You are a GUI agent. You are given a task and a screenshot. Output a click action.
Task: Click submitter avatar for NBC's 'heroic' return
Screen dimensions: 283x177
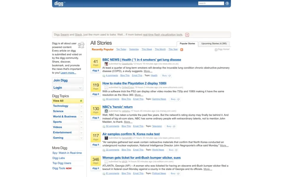pyautogui.click(x=106, y=111)
